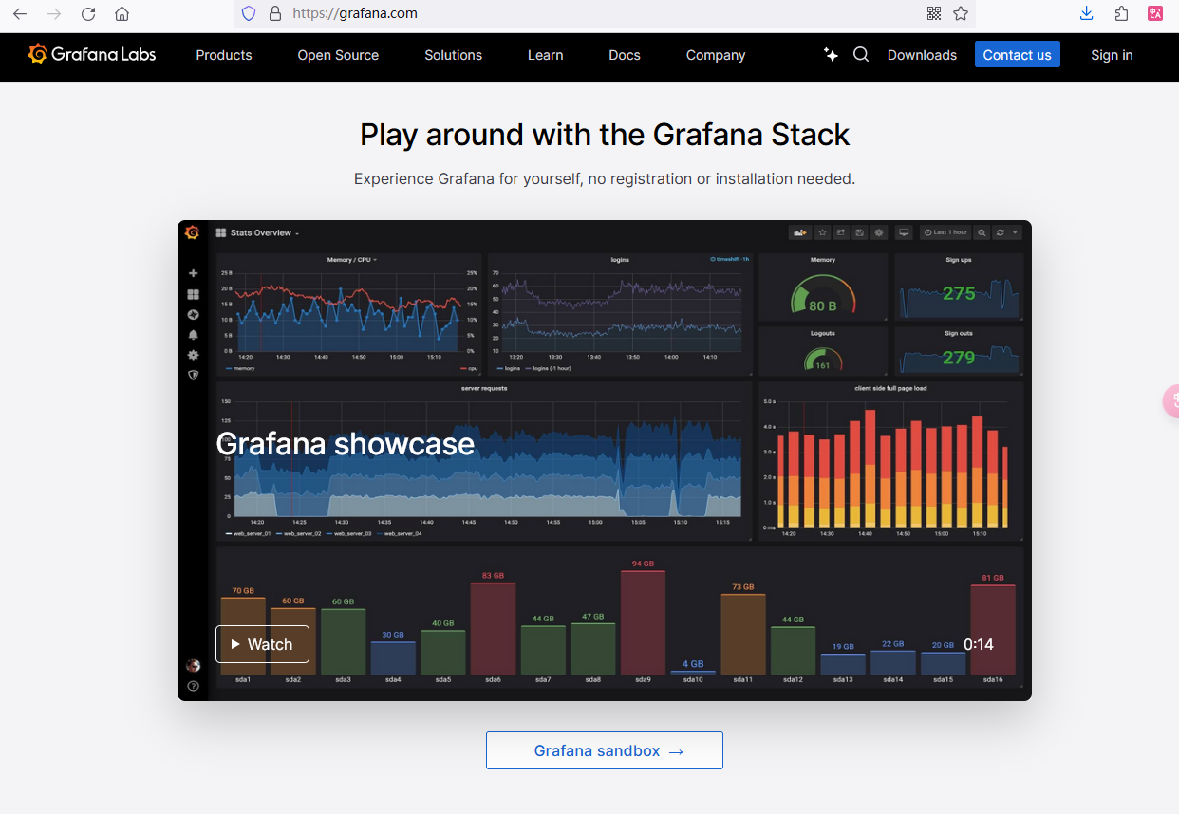Open the Docs menu item
The height and width of the screenshot is (814, 1179).
[624, 55]
